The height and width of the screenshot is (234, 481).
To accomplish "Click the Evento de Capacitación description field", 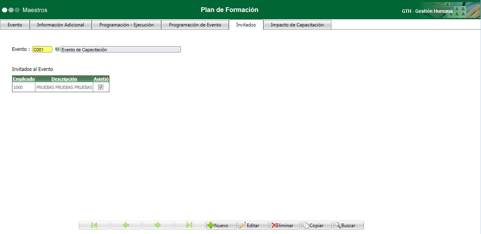I will (x=121, y=50).
